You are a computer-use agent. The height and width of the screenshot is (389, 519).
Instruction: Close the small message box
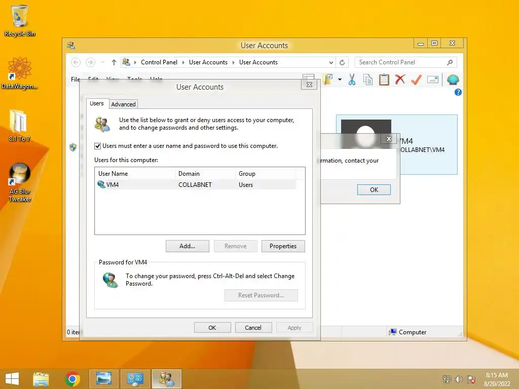tap(389, 139)
